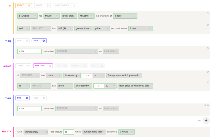The width and height of the screenshot is (212, 138).
Task: Click info icon on sell order row
Action: pos(208,48)
